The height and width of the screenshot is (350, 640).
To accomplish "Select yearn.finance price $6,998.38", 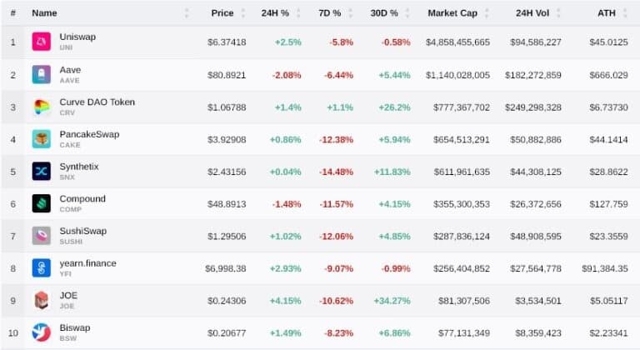I will click(225, 268).
